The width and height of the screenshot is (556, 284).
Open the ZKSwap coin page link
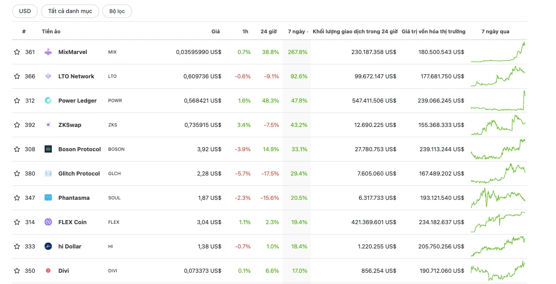tap(70, 125)
